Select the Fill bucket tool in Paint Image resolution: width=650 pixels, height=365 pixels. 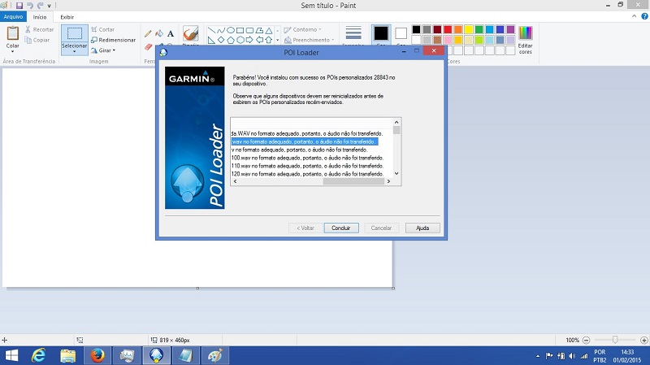tap(159, 33)
